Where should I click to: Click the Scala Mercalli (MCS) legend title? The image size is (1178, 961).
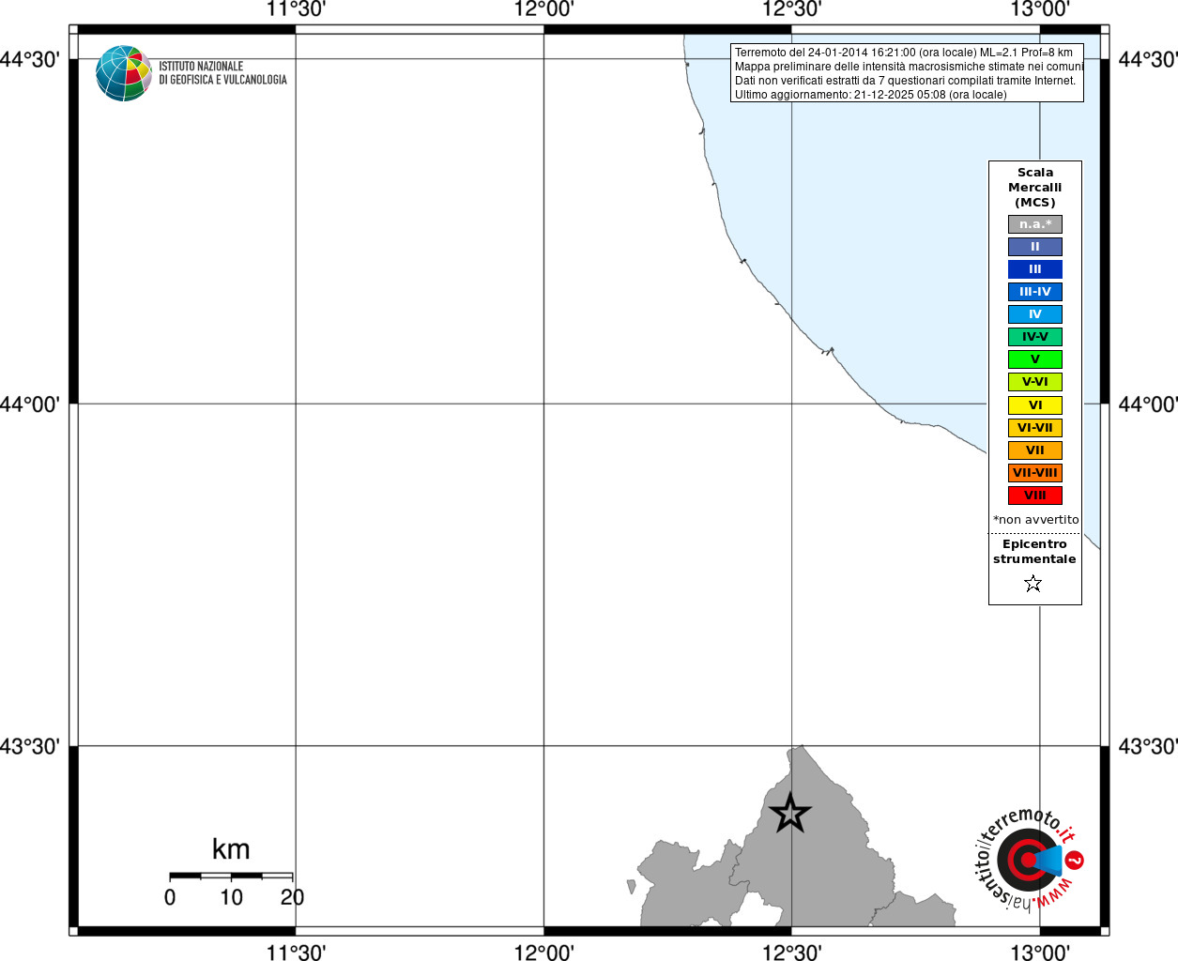[1035, 188]
